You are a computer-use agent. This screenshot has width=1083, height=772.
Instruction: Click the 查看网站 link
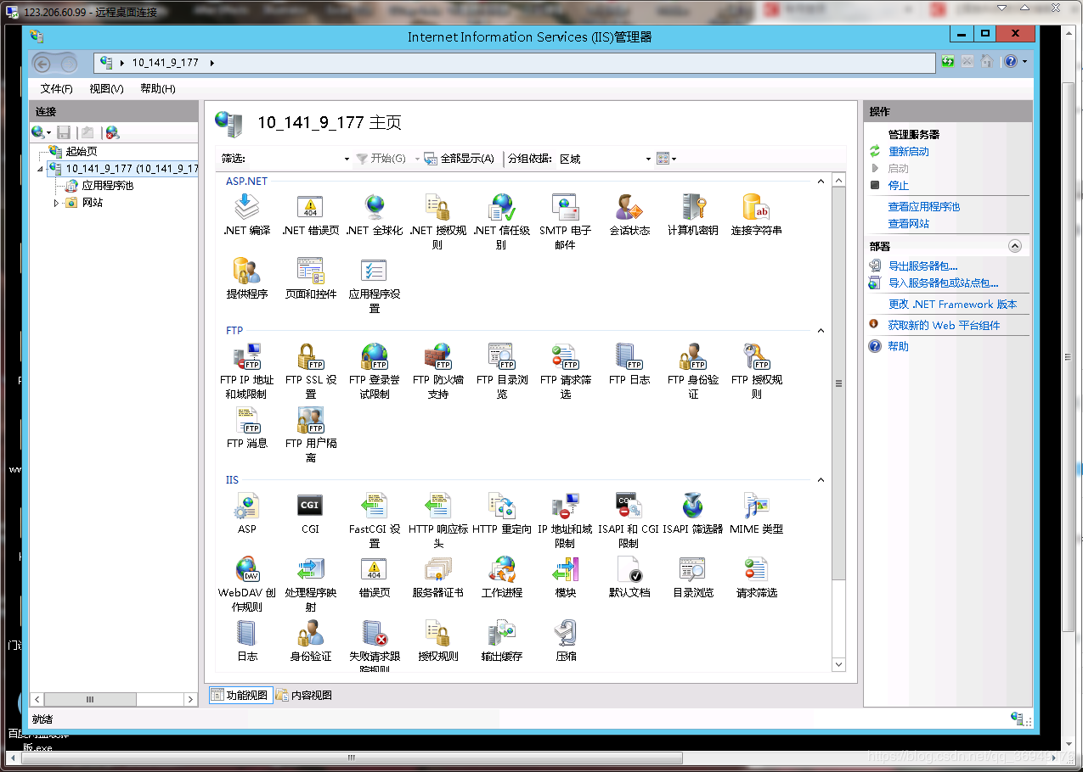(909, 224)
